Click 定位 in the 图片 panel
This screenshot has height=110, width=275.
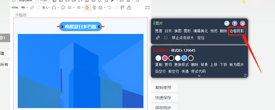[x=201, y=38]
